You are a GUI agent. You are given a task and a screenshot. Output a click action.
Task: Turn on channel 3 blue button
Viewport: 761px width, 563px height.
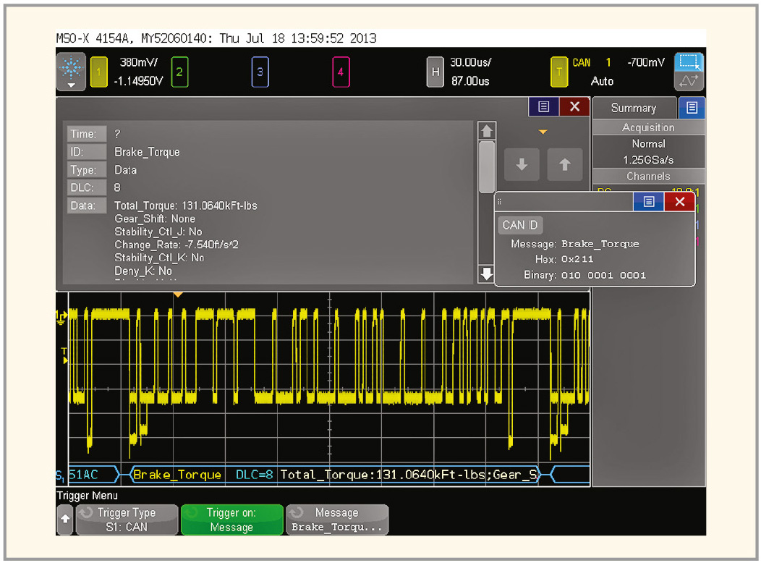tap(260, 72)
